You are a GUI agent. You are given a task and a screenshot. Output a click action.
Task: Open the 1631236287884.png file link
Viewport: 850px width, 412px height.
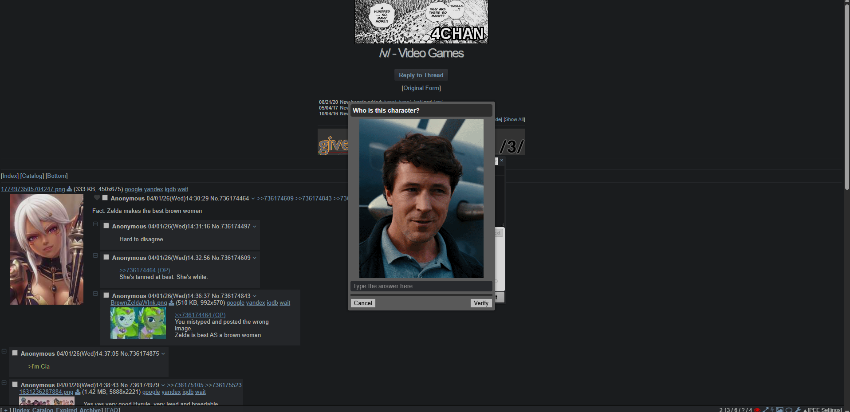[x=46, y=392]
